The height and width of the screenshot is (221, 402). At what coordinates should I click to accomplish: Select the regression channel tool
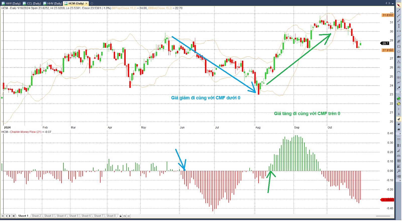(x=399, y=41)
